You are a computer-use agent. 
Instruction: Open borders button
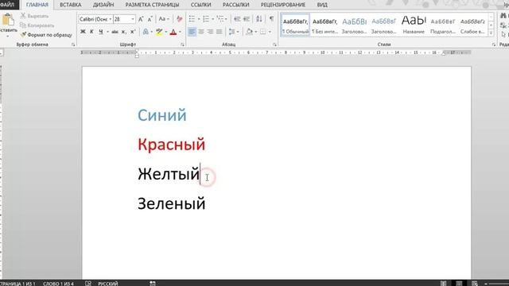click(263, 32)
